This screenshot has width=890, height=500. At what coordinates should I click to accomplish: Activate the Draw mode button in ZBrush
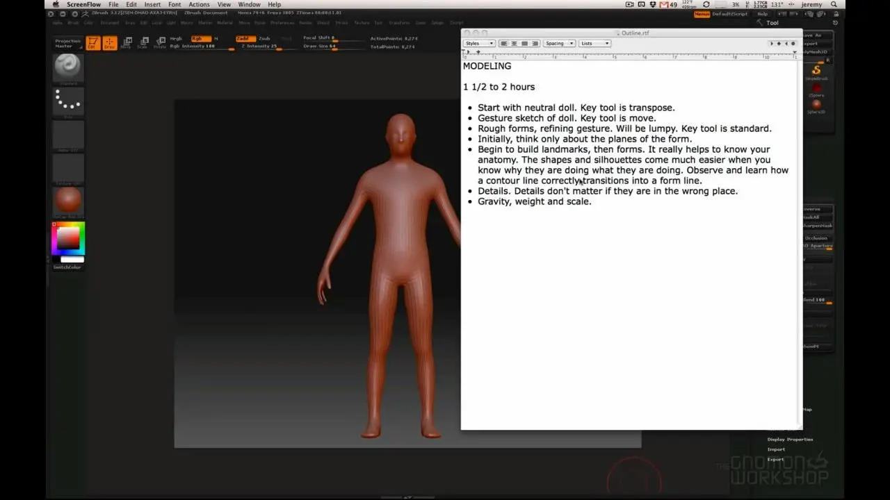[109, 43]
